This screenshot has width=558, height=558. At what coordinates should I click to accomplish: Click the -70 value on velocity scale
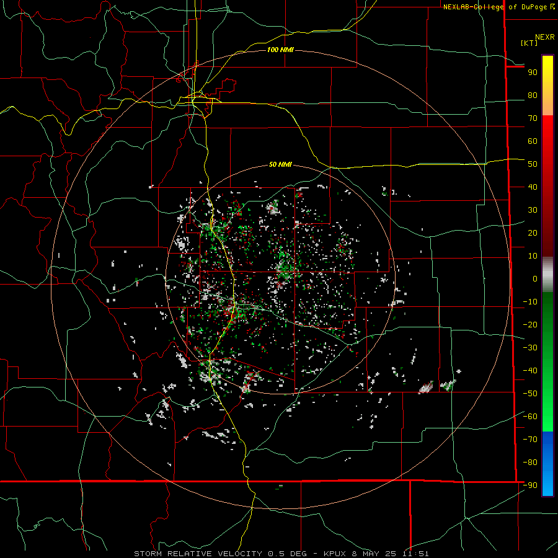[530, 440]
